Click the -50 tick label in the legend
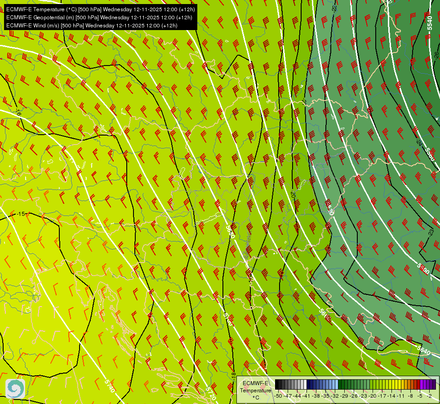 click(x=278, y=396)
